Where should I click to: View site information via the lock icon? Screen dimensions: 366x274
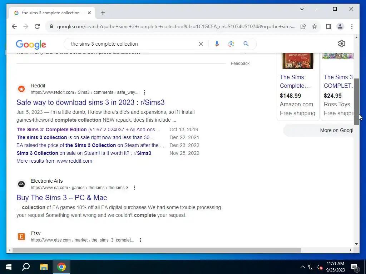point(51,26)
